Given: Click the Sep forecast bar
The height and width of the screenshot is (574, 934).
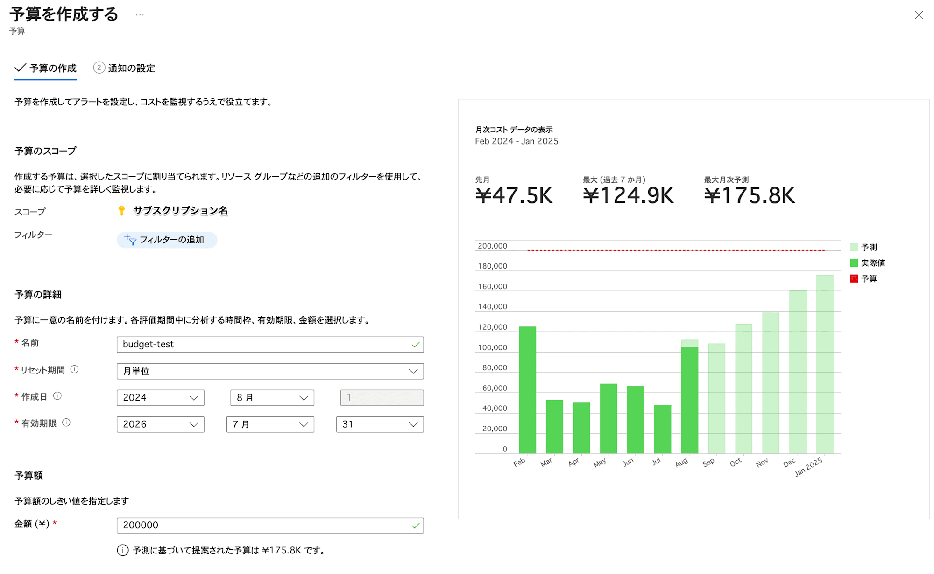Looking at the screenshot, I should pos(717,399).
